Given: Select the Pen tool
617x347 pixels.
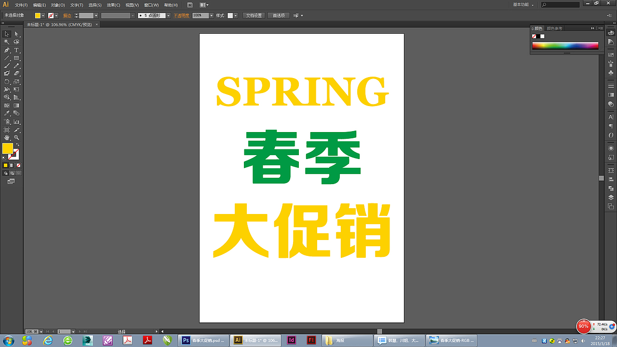Looking at the screenshot, I should click(x=7, y=50).
